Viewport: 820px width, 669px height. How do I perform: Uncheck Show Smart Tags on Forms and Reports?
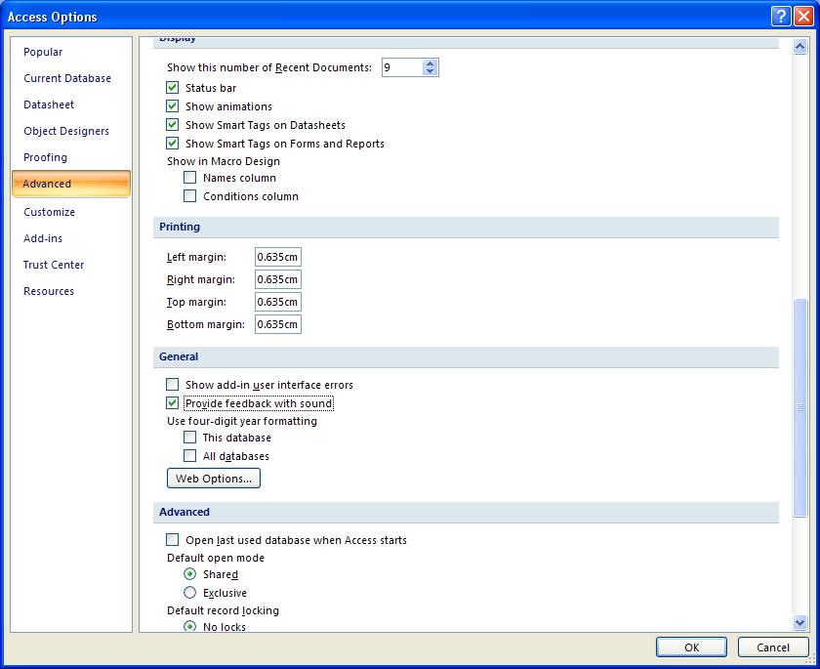[x=172, y=144]
